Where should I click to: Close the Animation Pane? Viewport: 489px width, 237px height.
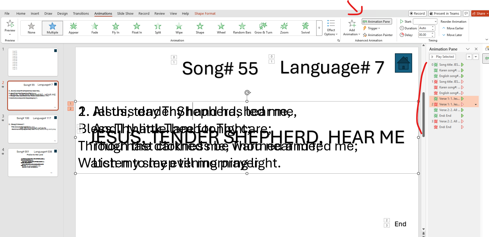(476, 49)
